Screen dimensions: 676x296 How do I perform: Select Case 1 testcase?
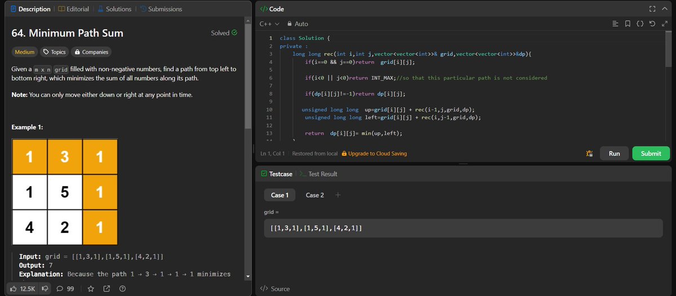(280, 195)
